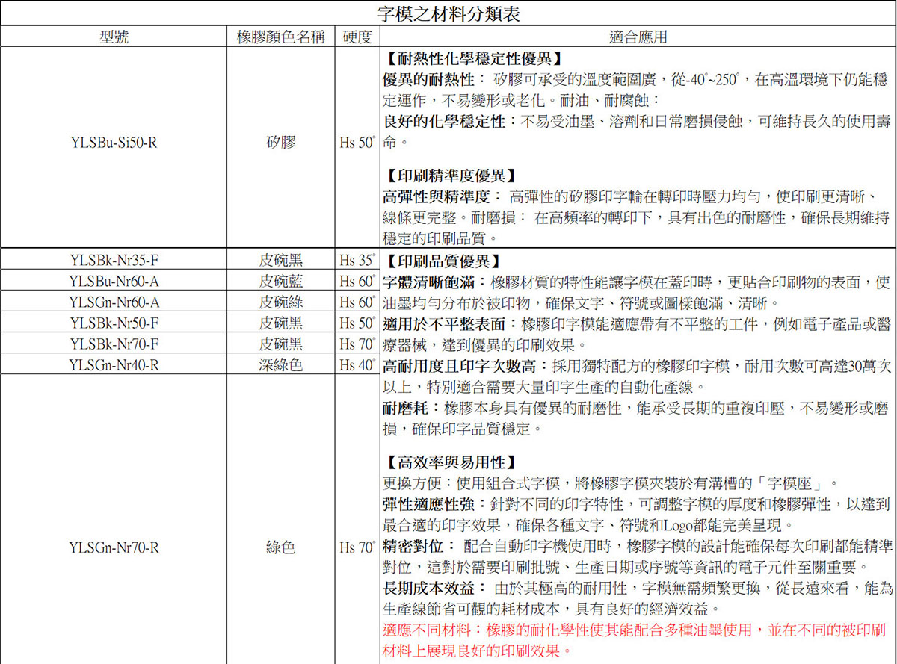The width and height of the screenshot is (897, 664).
Task: Click the 皮碗藍 color cell
Action: point(281,282)
